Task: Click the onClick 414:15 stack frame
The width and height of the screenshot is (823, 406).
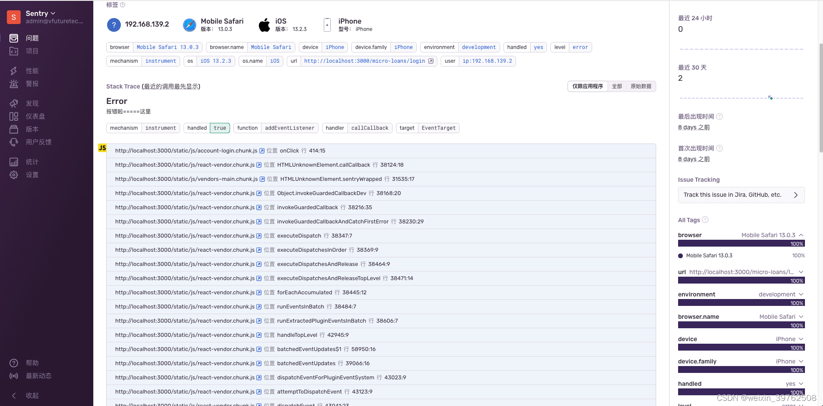Action: [381, 151]
